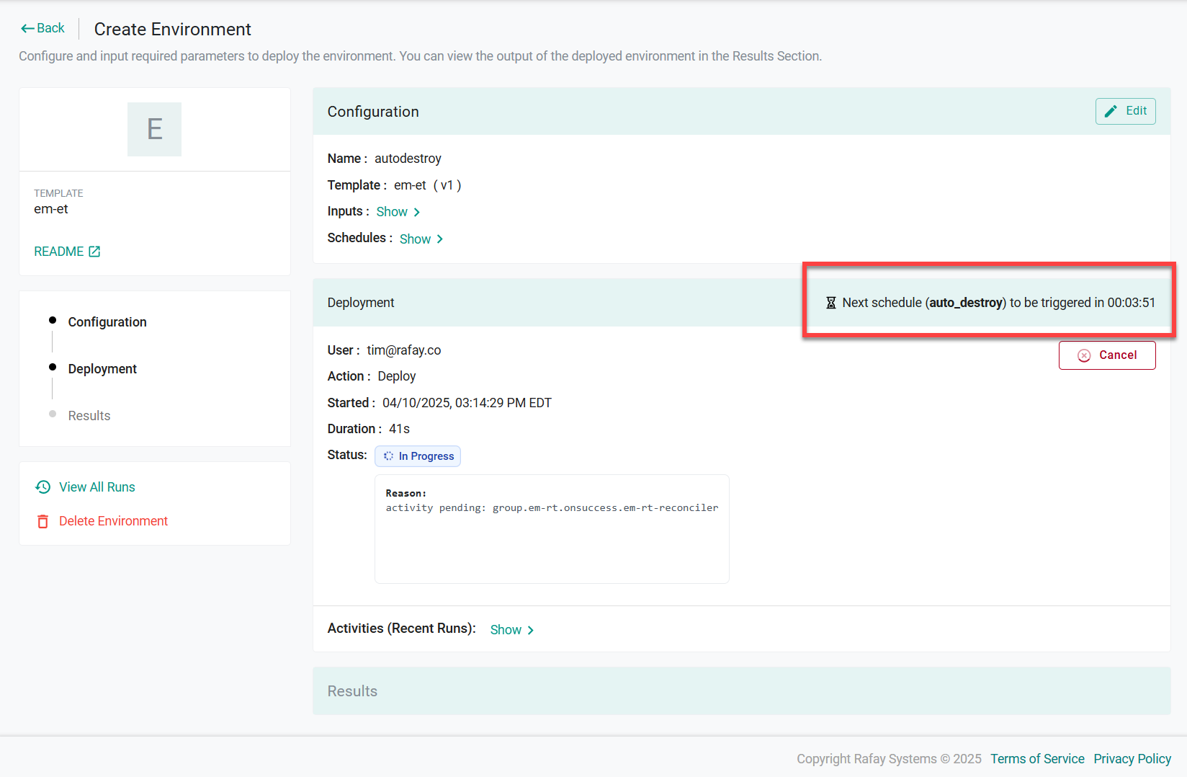This screenshot has width=1187, height=777.
Task: Click Delete Environment
Action: click(x=113, y=521)
